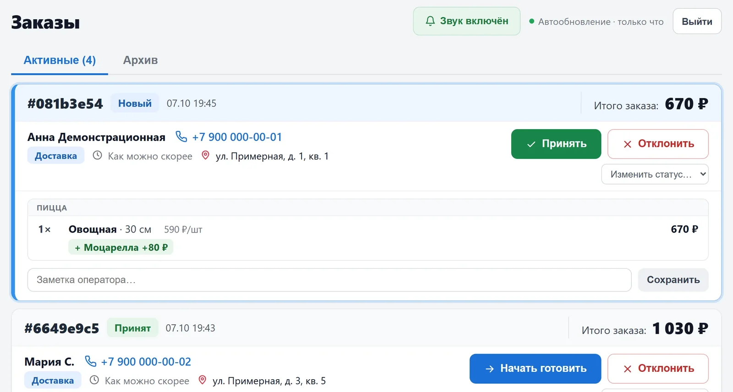Click clock icon in Anna's order
The height and width of the screenshot is (392, 733).
pos(97,155)
